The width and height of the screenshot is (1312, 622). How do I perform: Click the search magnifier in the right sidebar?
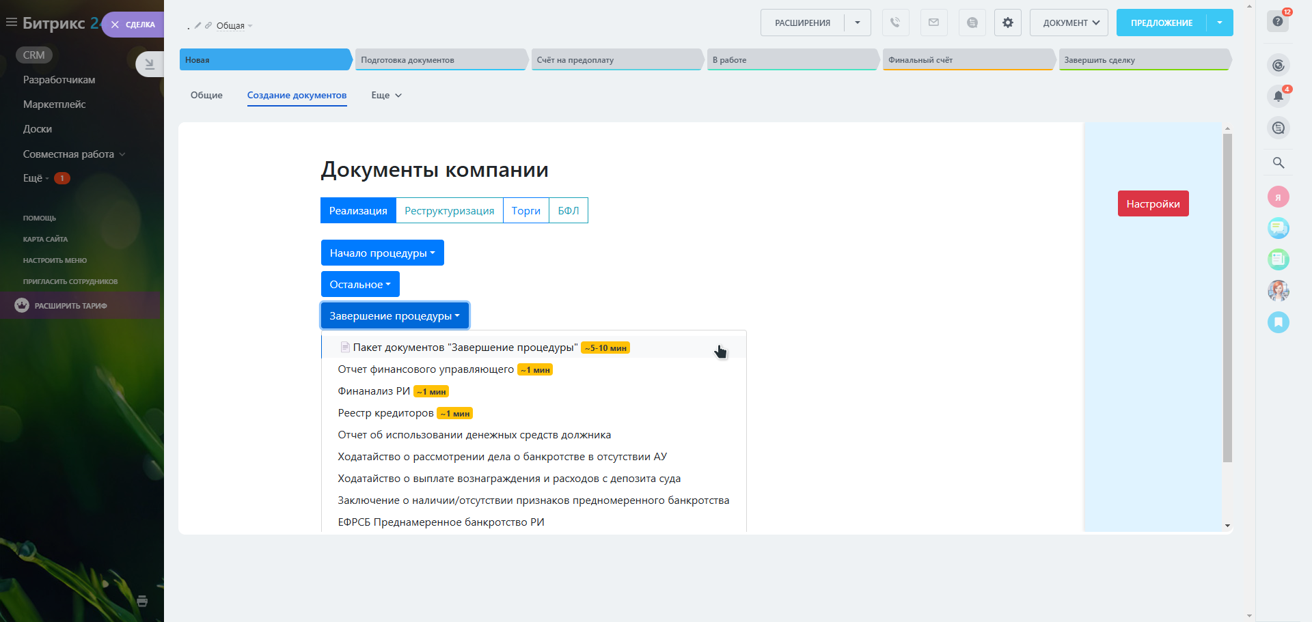tap(1278, 162)
